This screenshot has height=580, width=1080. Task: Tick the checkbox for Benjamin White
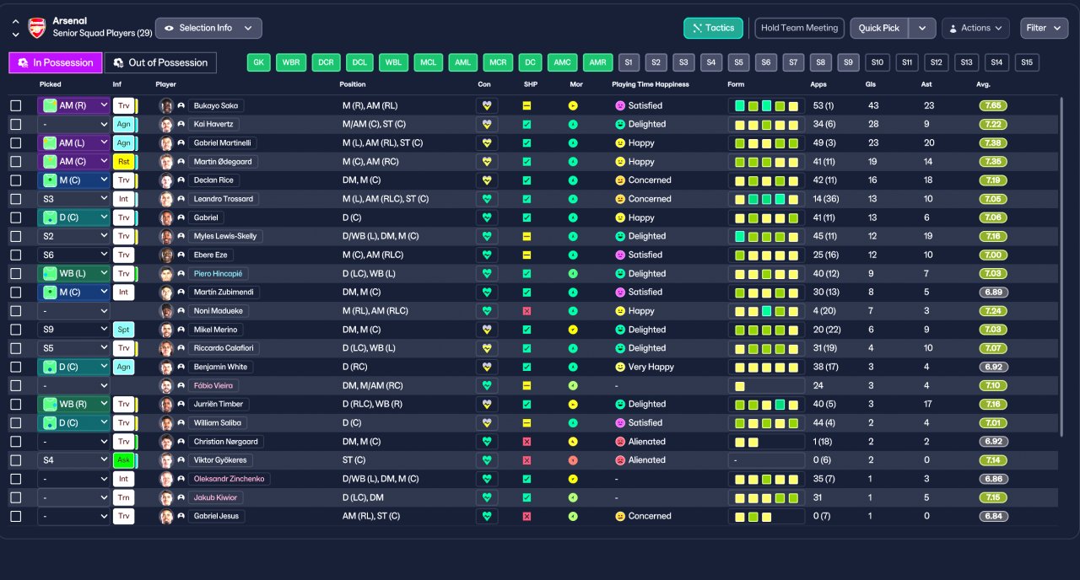tap(16, 367)
